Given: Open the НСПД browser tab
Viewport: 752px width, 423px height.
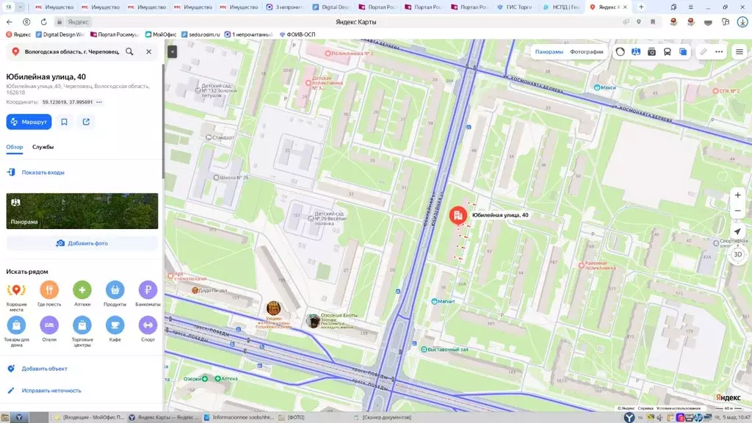Looking at the screenshot, I should (565, 7).
